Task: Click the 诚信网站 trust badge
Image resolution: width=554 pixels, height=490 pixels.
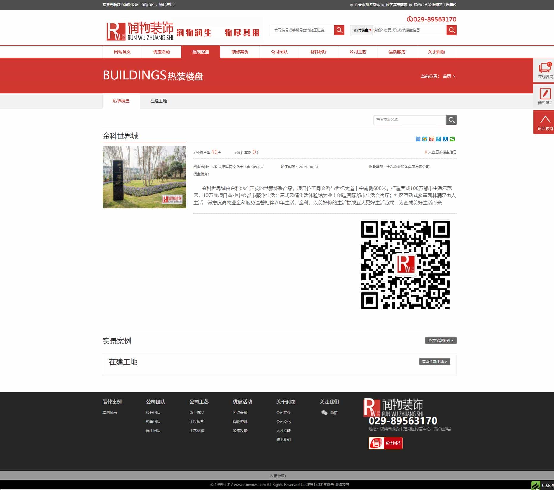Action: pyautogui.click(x=385, y=443)
